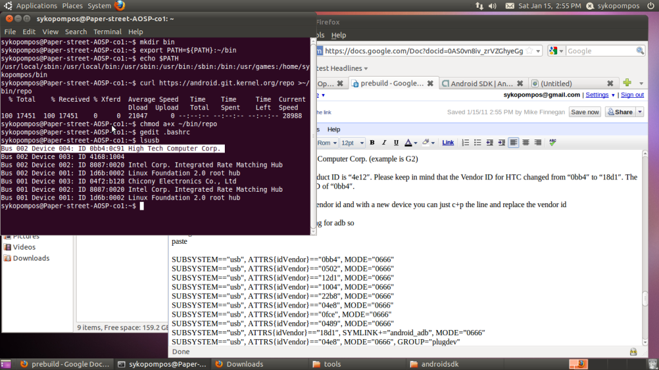The width and height of the screenshot is (659, 370).
Task: Open the URL history dropdown arrow
Action: tap(538, 51)
